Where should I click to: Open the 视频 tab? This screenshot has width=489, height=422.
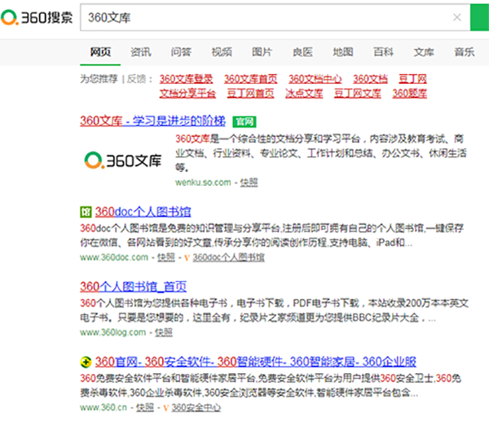222,51
